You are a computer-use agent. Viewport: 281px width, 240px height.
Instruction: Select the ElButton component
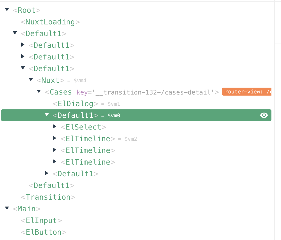(44, 232)
